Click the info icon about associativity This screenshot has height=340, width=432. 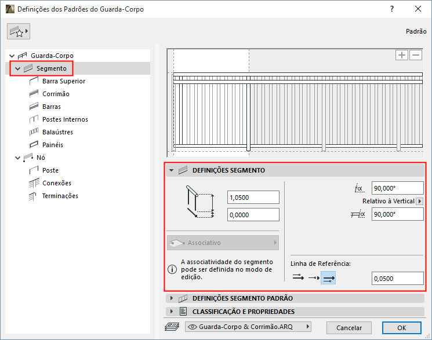(172, 269)
